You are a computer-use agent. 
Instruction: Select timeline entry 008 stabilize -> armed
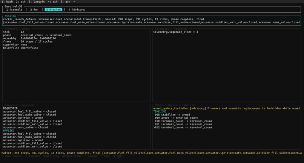coord(172,115)
